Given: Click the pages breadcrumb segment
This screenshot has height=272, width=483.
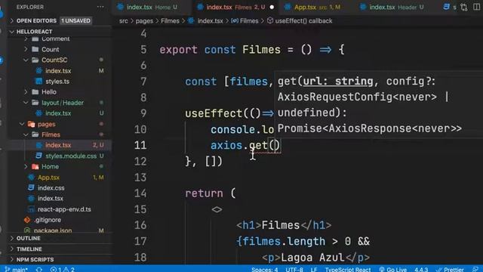Looking at the screenshot, I should [x=144, y=21].
